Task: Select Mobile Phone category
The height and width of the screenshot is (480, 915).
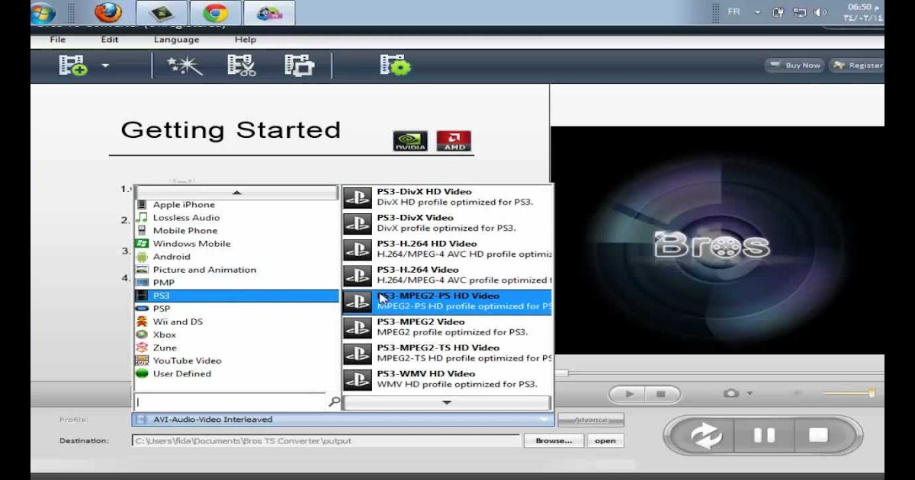Action: point(236,230)
